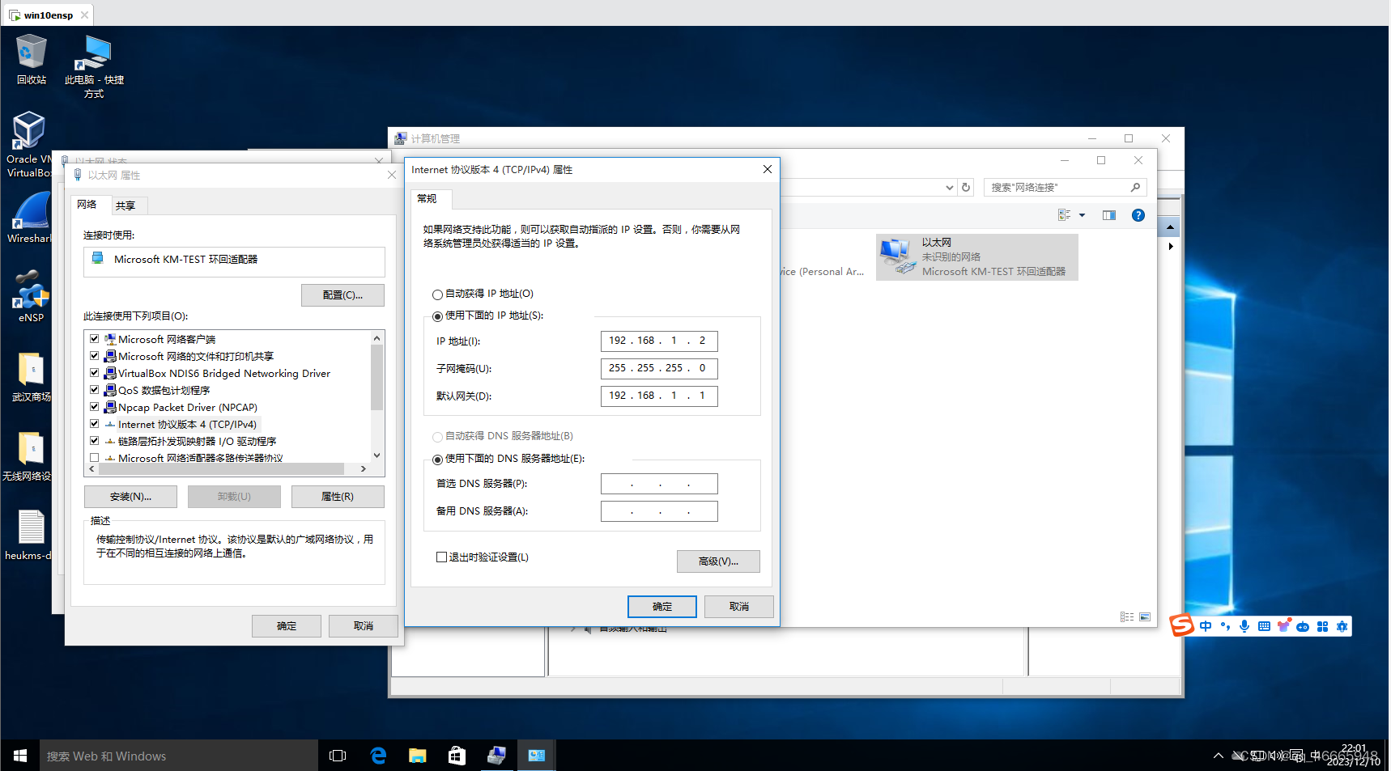This screenshot has height=771, width=1391.
Task: Switch to the 共享 tab
Action: [126, 205]
